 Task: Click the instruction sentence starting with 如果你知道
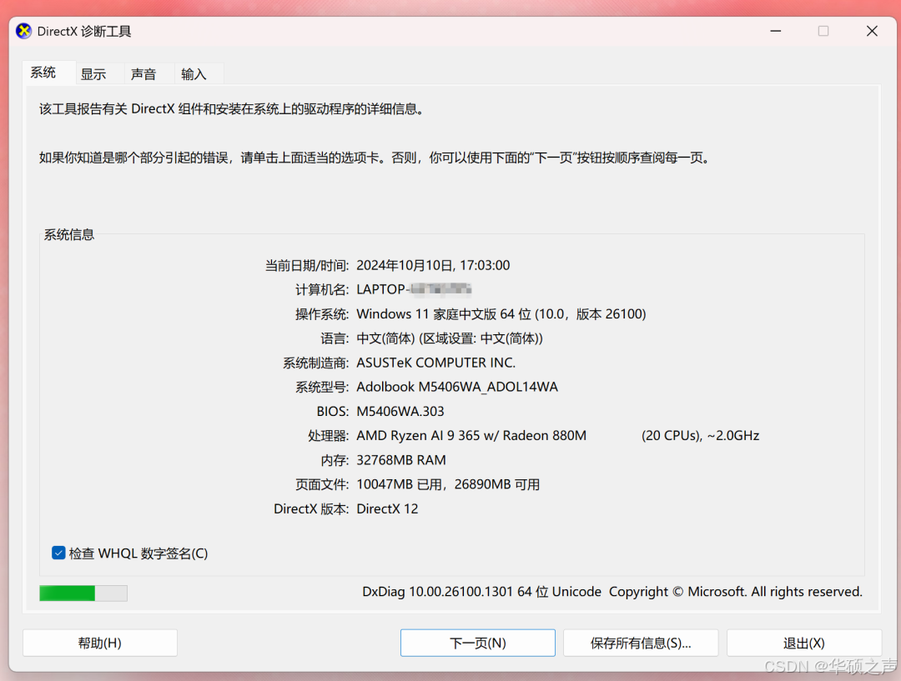click(x=375, y=158)
